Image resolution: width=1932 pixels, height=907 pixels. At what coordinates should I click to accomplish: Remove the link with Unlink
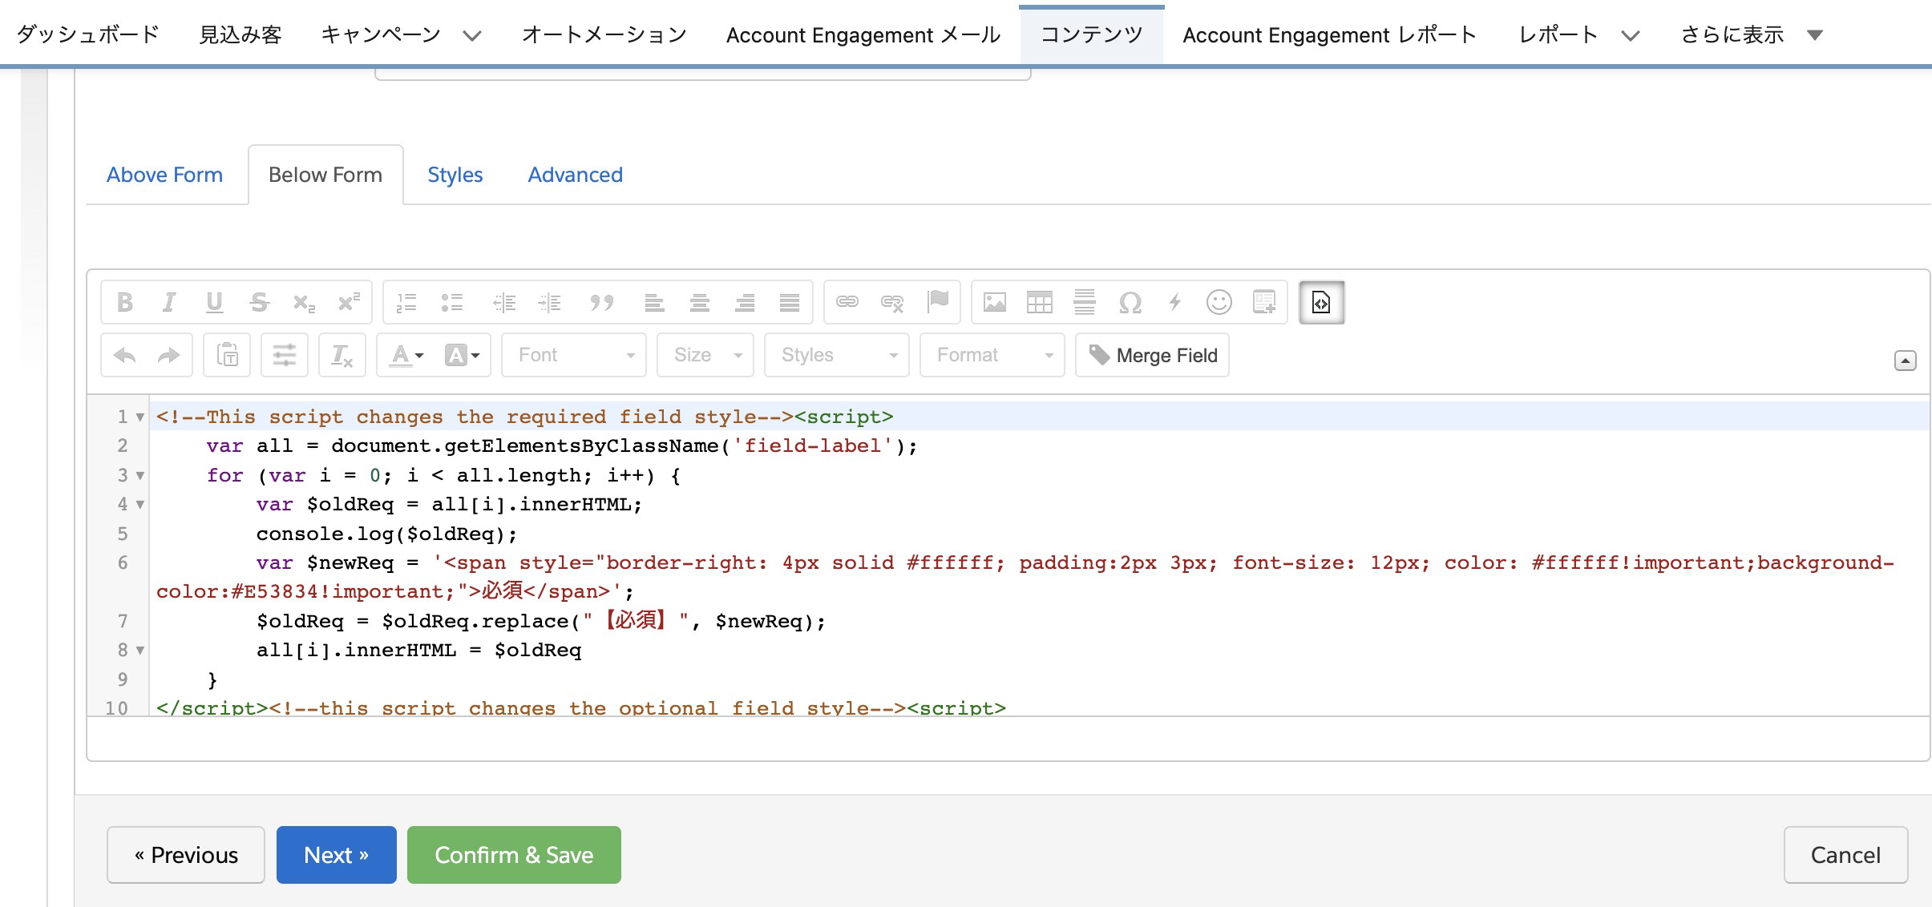(892, 302)
